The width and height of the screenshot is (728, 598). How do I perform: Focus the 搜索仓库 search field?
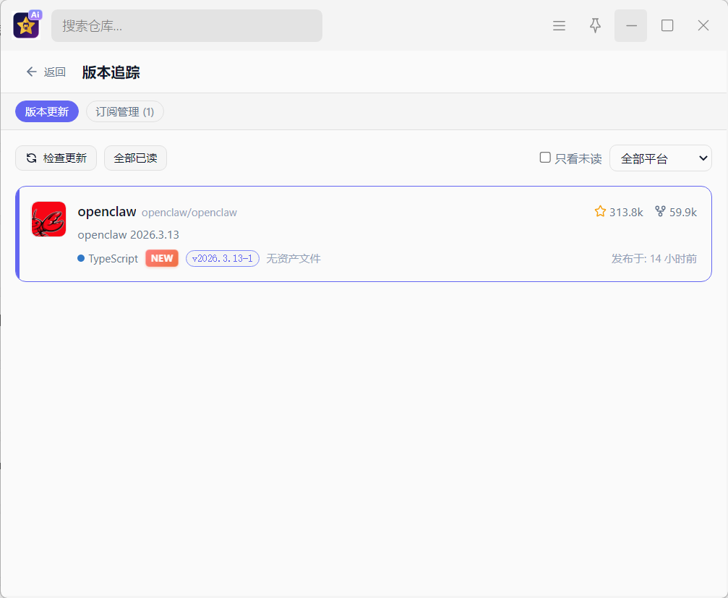pos(187,26)
